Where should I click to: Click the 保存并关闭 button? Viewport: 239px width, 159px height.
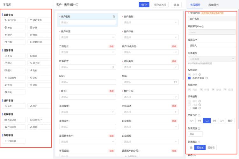point(160,5)
